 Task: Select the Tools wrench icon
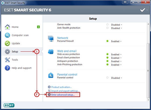click(x=7, y=60)
